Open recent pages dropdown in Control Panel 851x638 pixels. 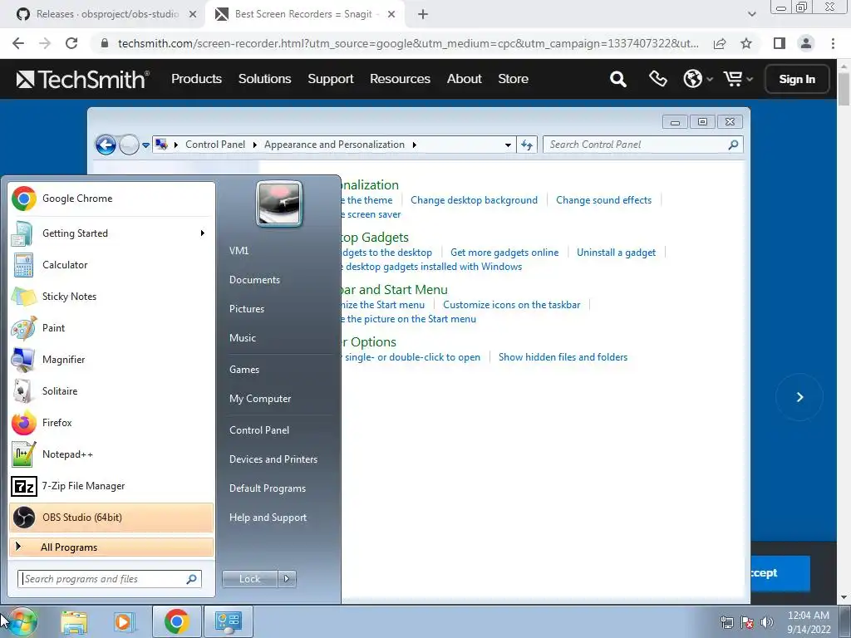[x=145, y=145]
